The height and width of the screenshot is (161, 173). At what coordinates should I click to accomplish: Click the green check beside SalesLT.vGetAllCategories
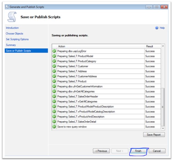click(54, 101)
